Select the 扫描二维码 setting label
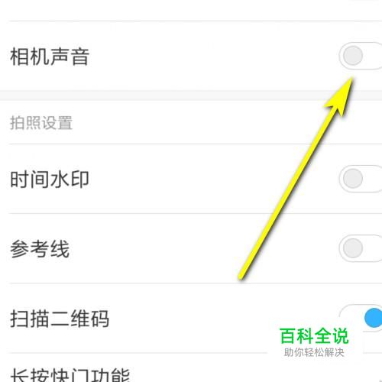 [60, 319]
